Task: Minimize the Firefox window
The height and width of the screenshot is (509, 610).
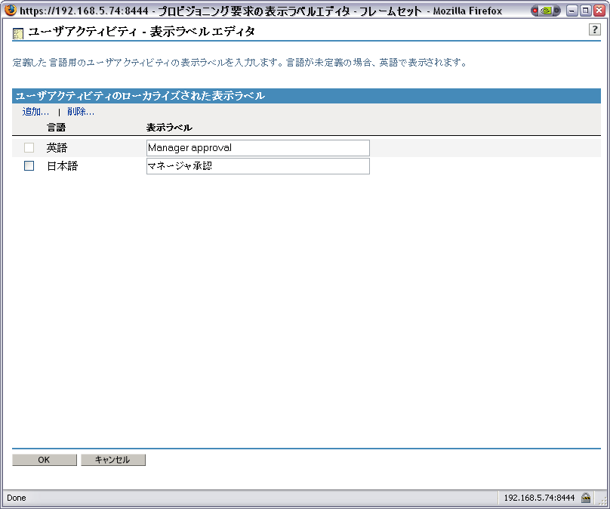Action: click(571, 11)
